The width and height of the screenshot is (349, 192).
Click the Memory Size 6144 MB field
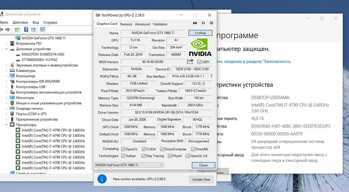136,105
